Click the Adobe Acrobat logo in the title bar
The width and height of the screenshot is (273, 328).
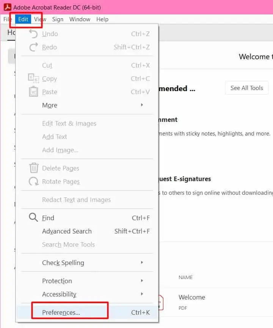(x=7, y=7)
